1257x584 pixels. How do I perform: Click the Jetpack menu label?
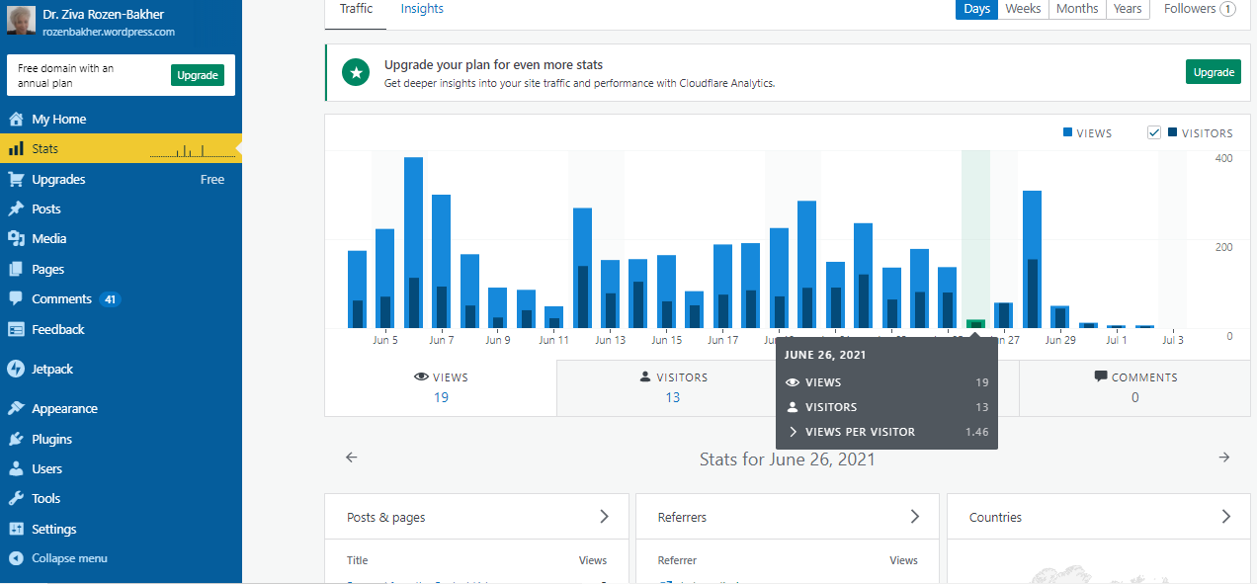point(52,369)
